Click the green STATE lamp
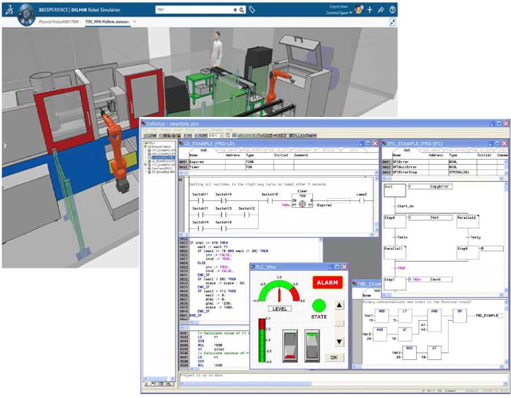The width and height of the screenshot is (511, 398). (x=319, y=306)
